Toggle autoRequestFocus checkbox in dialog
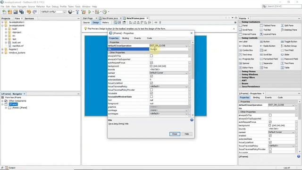 (x=151, y=63)
